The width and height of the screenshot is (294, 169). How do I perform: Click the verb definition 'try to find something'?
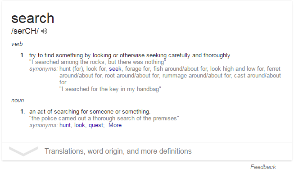tap(130, 55)
